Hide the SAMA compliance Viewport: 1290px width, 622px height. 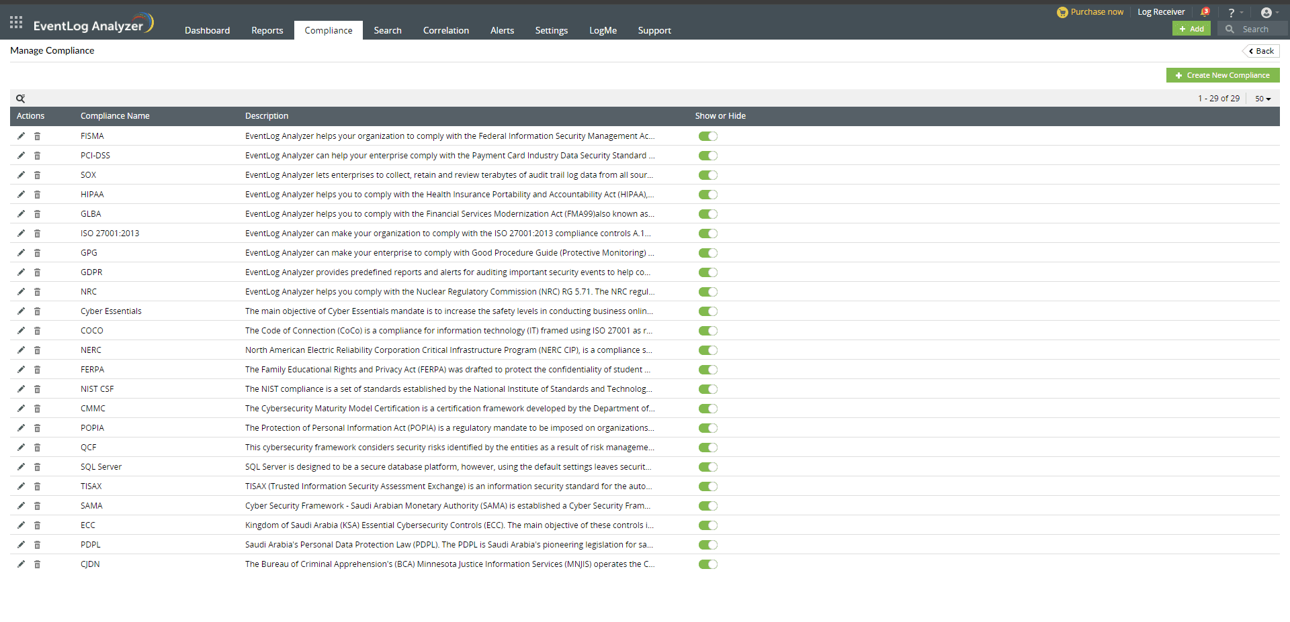708,506
